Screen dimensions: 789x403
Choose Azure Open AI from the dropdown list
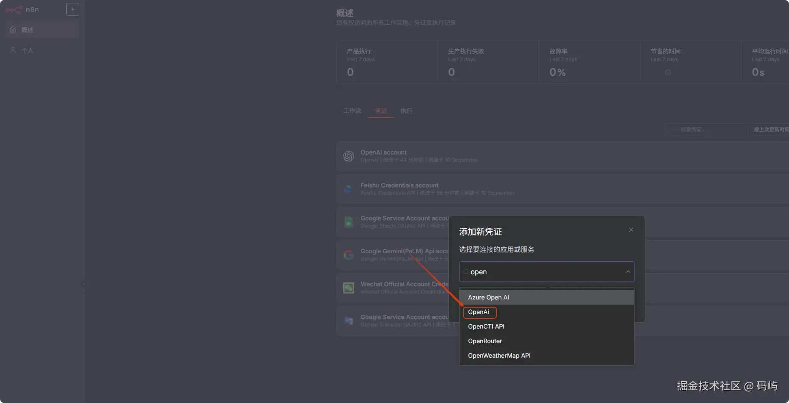(547, 297)
